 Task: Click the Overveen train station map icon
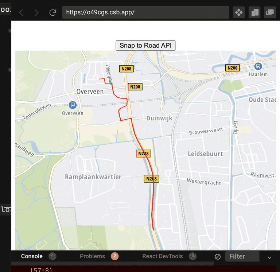point(73,105)
